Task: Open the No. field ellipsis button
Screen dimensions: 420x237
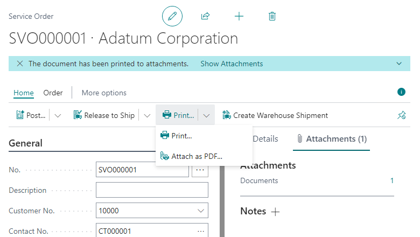Action: point(200,170)
